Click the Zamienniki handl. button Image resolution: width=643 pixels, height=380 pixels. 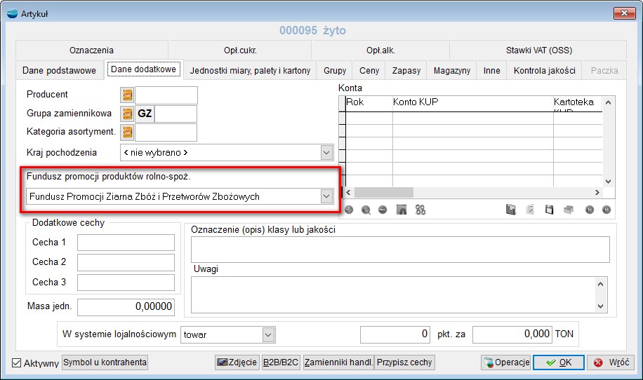coord(338,362)
